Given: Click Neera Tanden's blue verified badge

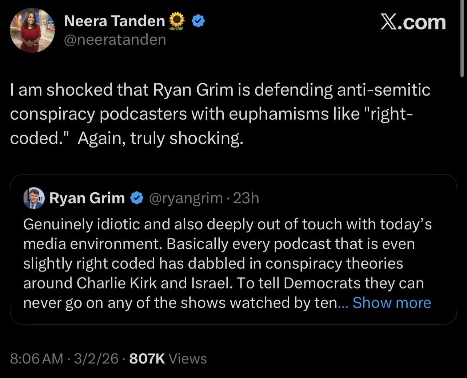Looking at the screenshot, I should coord(198,21).
